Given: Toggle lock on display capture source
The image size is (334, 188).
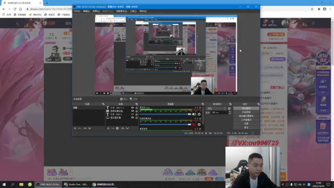Looking at the screenshot, I should click(x=137, y=117).
